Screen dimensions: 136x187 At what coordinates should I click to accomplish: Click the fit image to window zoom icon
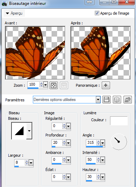point(54,85)
